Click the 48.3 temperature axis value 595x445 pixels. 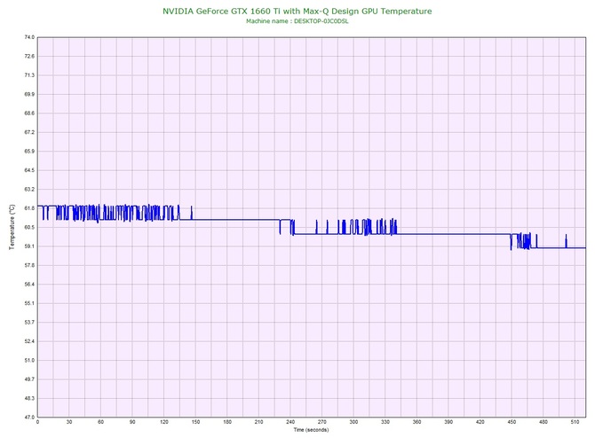[29, 398]
